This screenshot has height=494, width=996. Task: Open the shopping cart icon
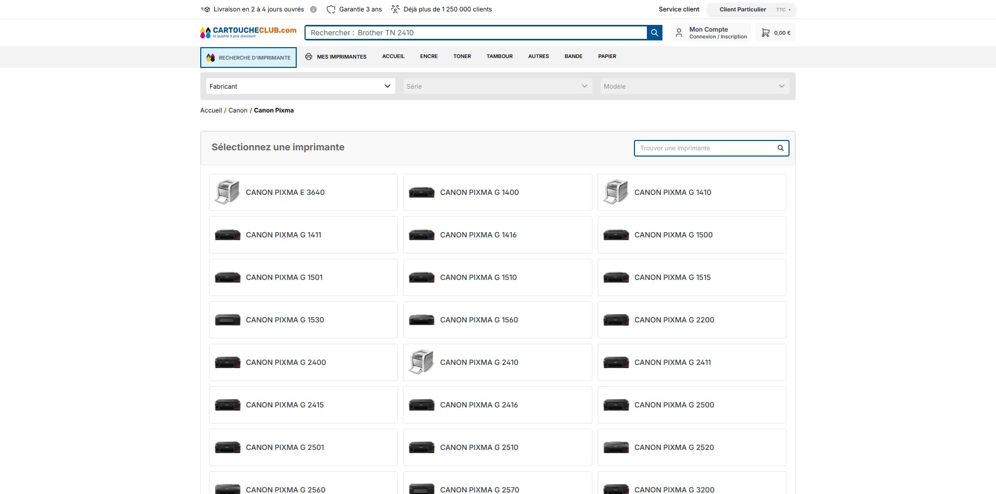[x=765, y=33]
